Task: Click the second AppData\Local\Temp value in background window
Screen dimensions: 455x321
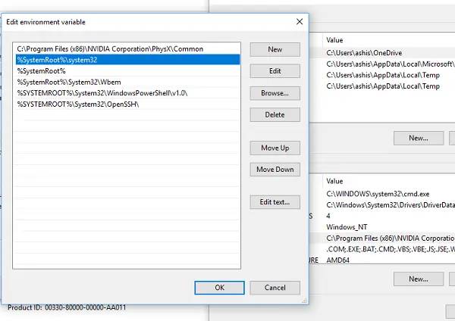Action: (383, 86)
